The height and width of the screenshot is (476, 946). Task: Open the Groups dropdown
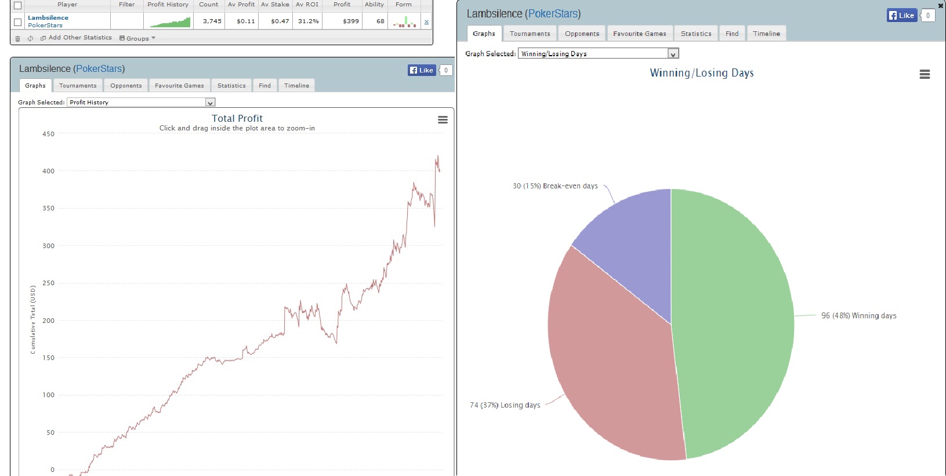137,38
